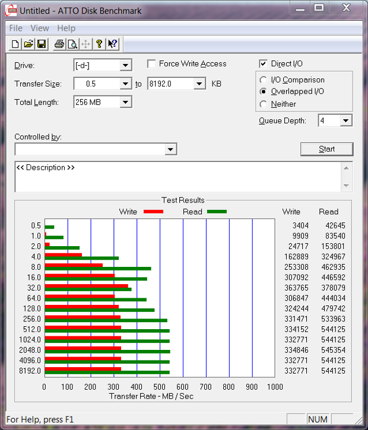Click inside the Description text box
Image resolution: width=368 pixels, height=430 pixels.
tap(178, 177)
